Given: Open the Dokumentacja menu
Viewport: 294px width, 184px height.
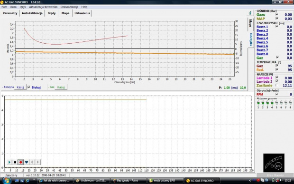Looking at the screenshot, I should (x=69, y=7).
